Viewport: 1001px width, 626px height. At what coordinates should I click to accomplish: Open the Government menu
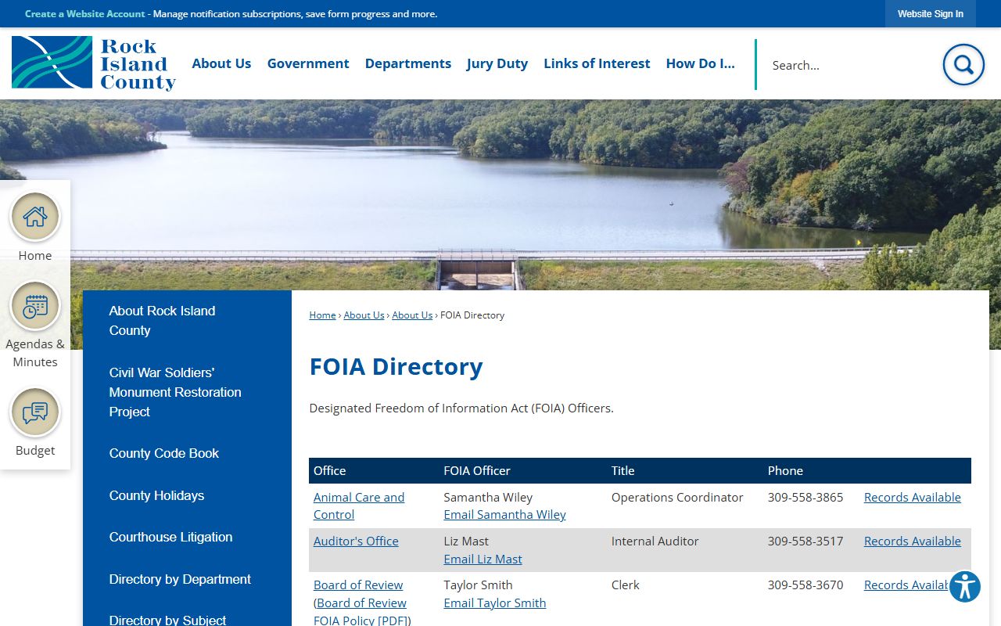pyautogui.click(x=308, y=63)
